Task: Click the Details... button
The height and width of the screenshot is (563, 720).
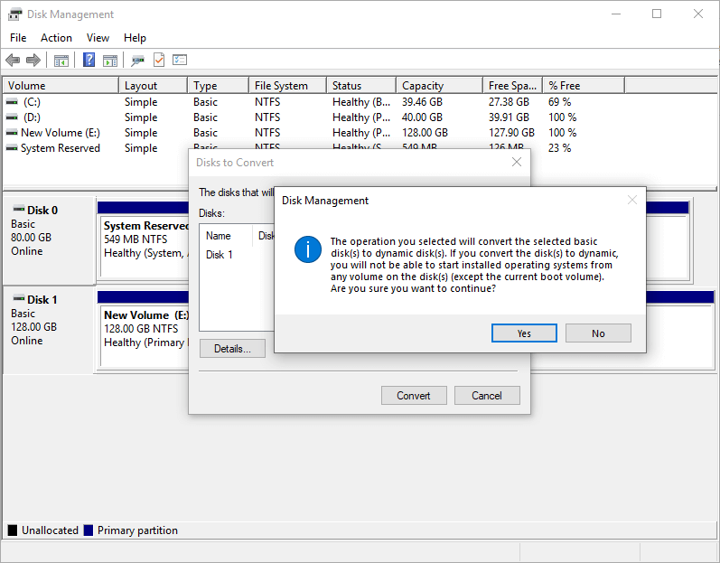Action: click(x=232, y=349)
